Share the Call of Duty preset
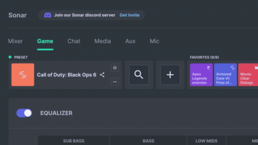This screenshot has height=145, width=258. (102, 75)
